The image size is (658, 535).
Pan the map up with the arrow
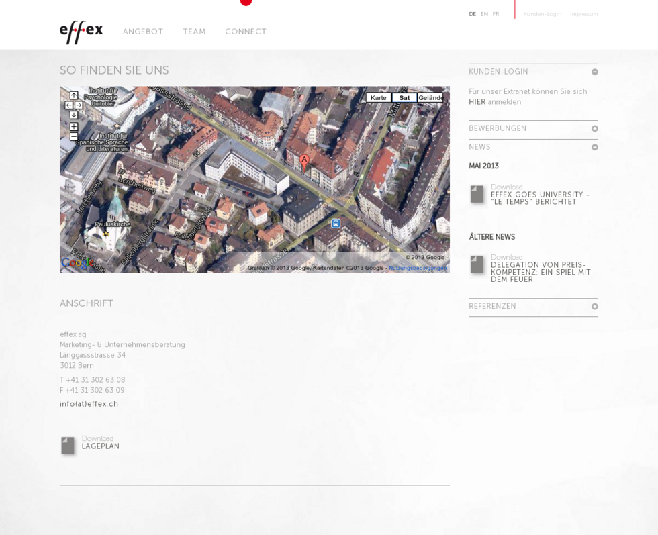click(74, 96)
